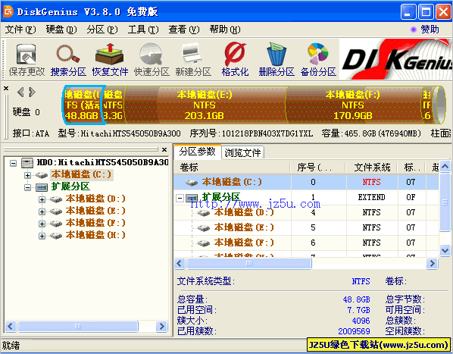Select the C: partition block in disk map
This screenshot has height=354, width=453.
coord(83,105)
